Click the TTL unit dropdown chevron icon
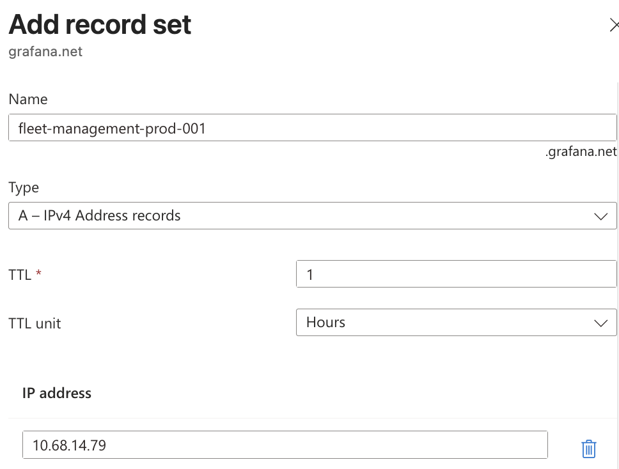The width and height of the screenshot is (619, 469). [600, 323]
